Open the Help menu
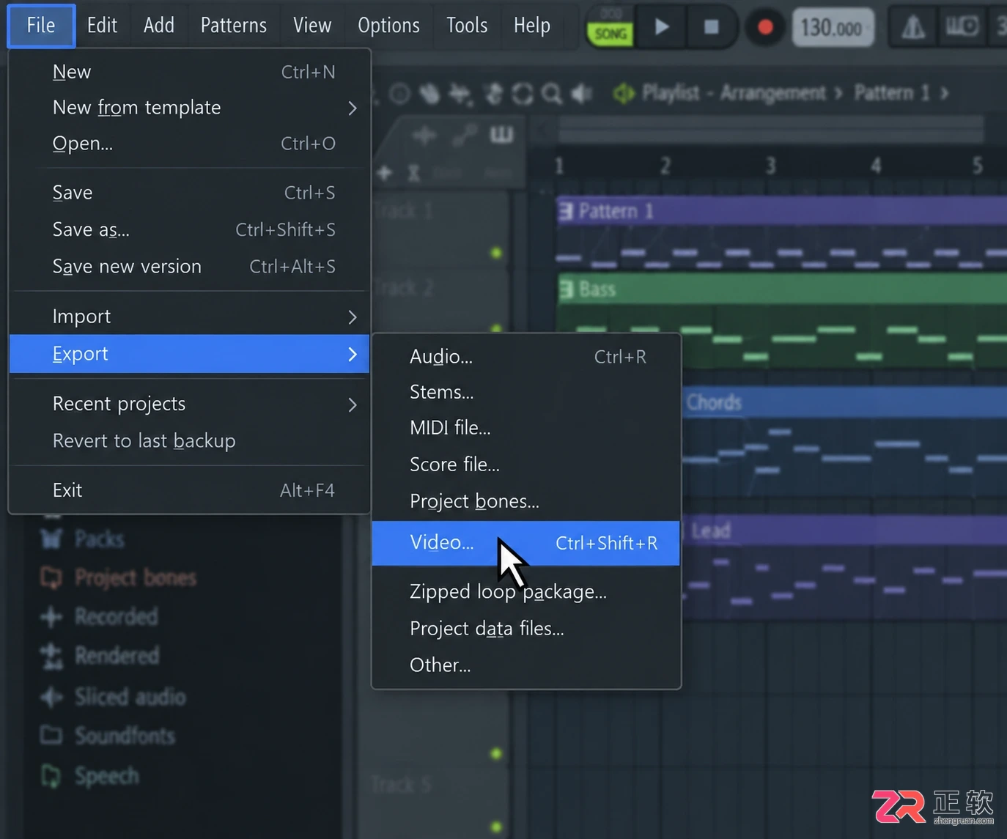 pyautogui.click(x=532, y=26)
